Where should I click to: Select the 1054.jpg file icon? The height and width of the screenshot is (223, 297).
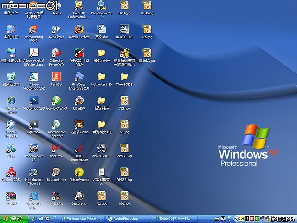tap(124, 8)
